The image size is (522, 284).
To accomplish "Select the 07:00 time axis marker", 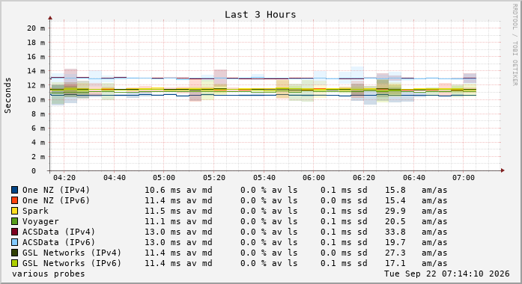I will [464, 178].
